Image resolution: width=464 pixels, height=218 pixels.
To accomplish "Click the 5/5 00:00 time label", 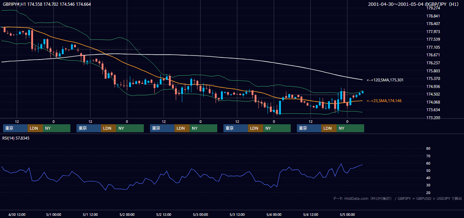I will pyautogui.click(x=347, y=214).
